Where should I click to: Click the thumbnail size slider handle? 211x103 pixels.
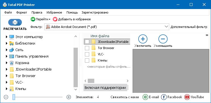point(14,97)
